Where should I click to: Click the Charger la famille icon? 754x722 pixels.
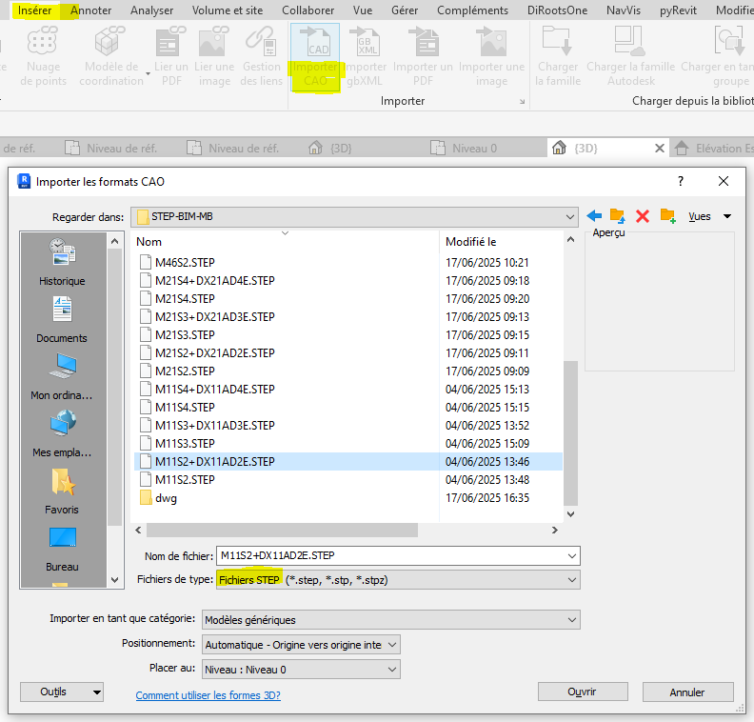pyautogui.click(x=558, y=55)
